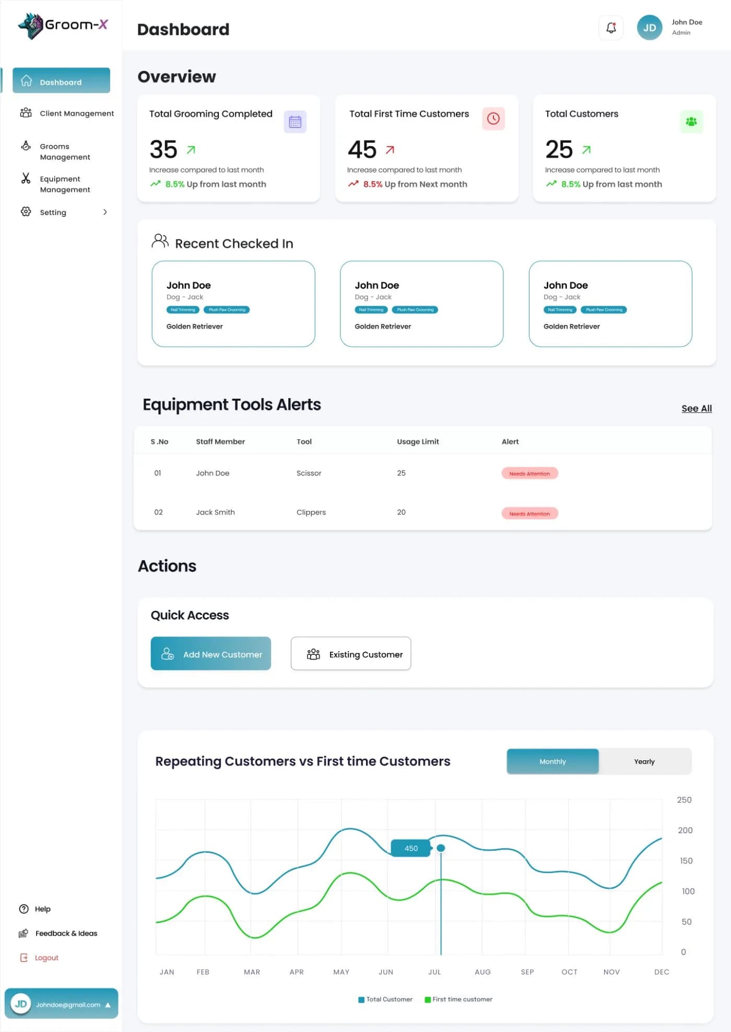Click the home icon in Dashboard item
Viewport: 731px width, 1032px height.
(26, 81)
